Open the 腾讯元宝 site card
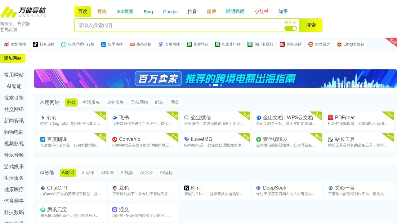This screenshot has width=397, height=223. [72, 213]
